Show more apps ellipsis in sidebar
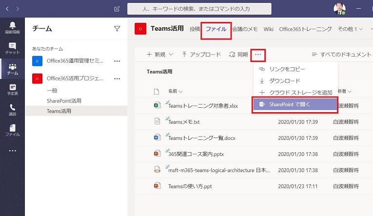This screenshot has width=373, height=216. coord(12,151)
